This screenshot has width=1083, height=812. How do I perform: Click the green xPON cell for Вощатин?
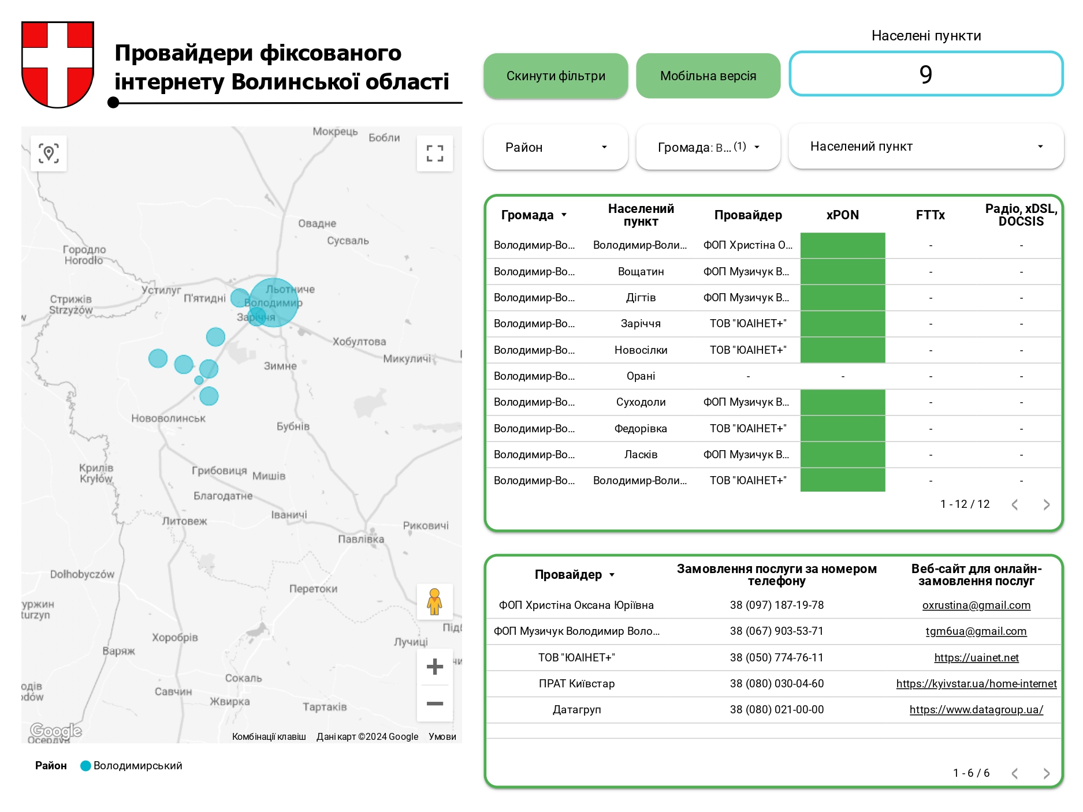point(843,272)
